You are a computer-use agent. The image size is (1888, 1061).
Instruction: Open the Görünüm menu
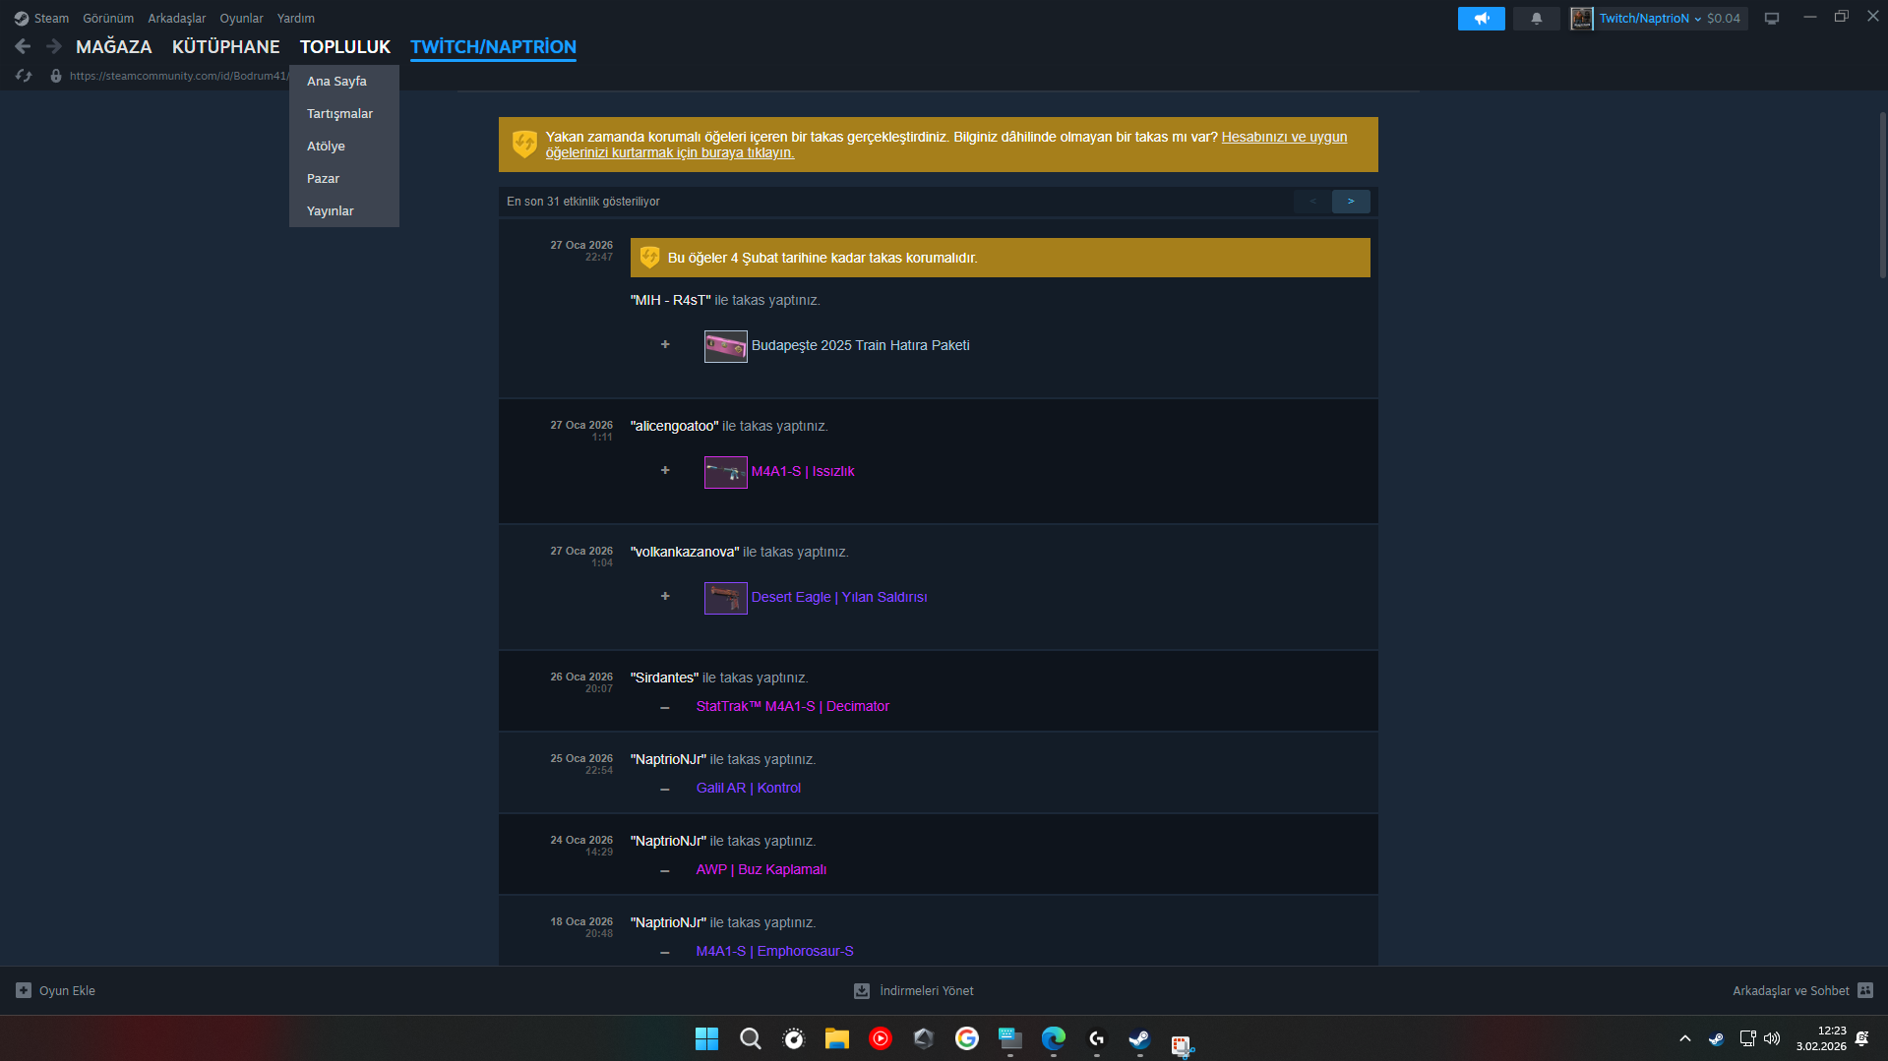coord(108,18)
